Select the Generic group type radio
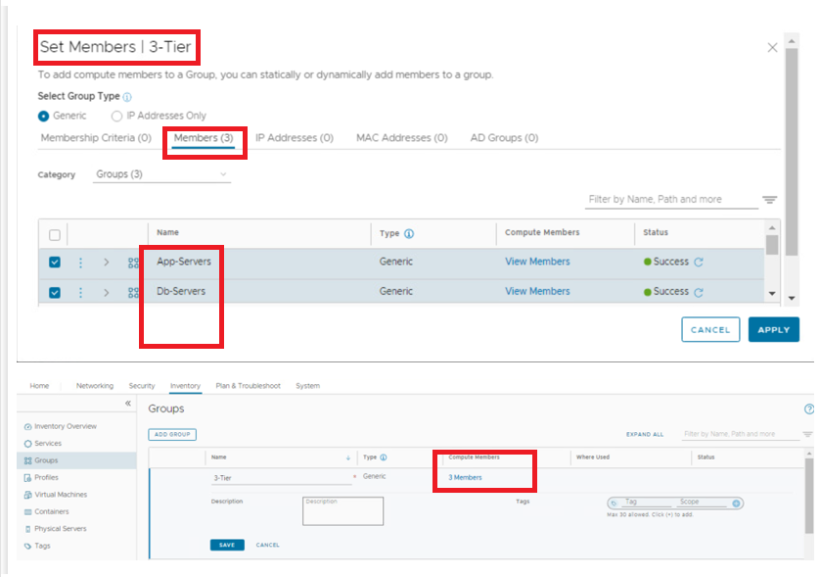This screenshot has height=577, width=820. [x=43, y=116]
